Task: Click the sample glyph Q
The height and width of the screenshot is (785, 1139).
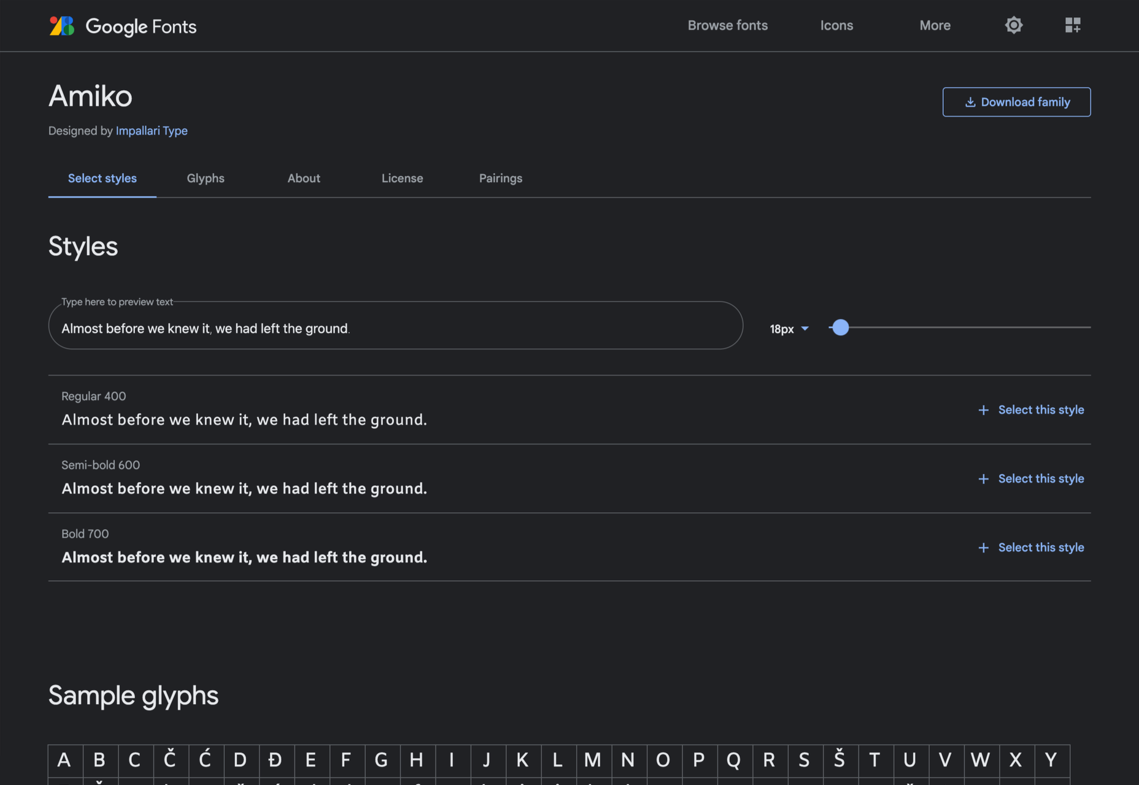Action: [x=735, y=761]
